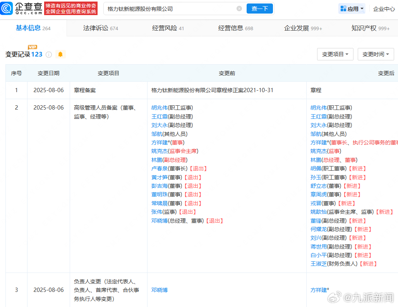
Task: Select the 经营信息 tab
Action: pyautogui.click(x=235, y=28)
